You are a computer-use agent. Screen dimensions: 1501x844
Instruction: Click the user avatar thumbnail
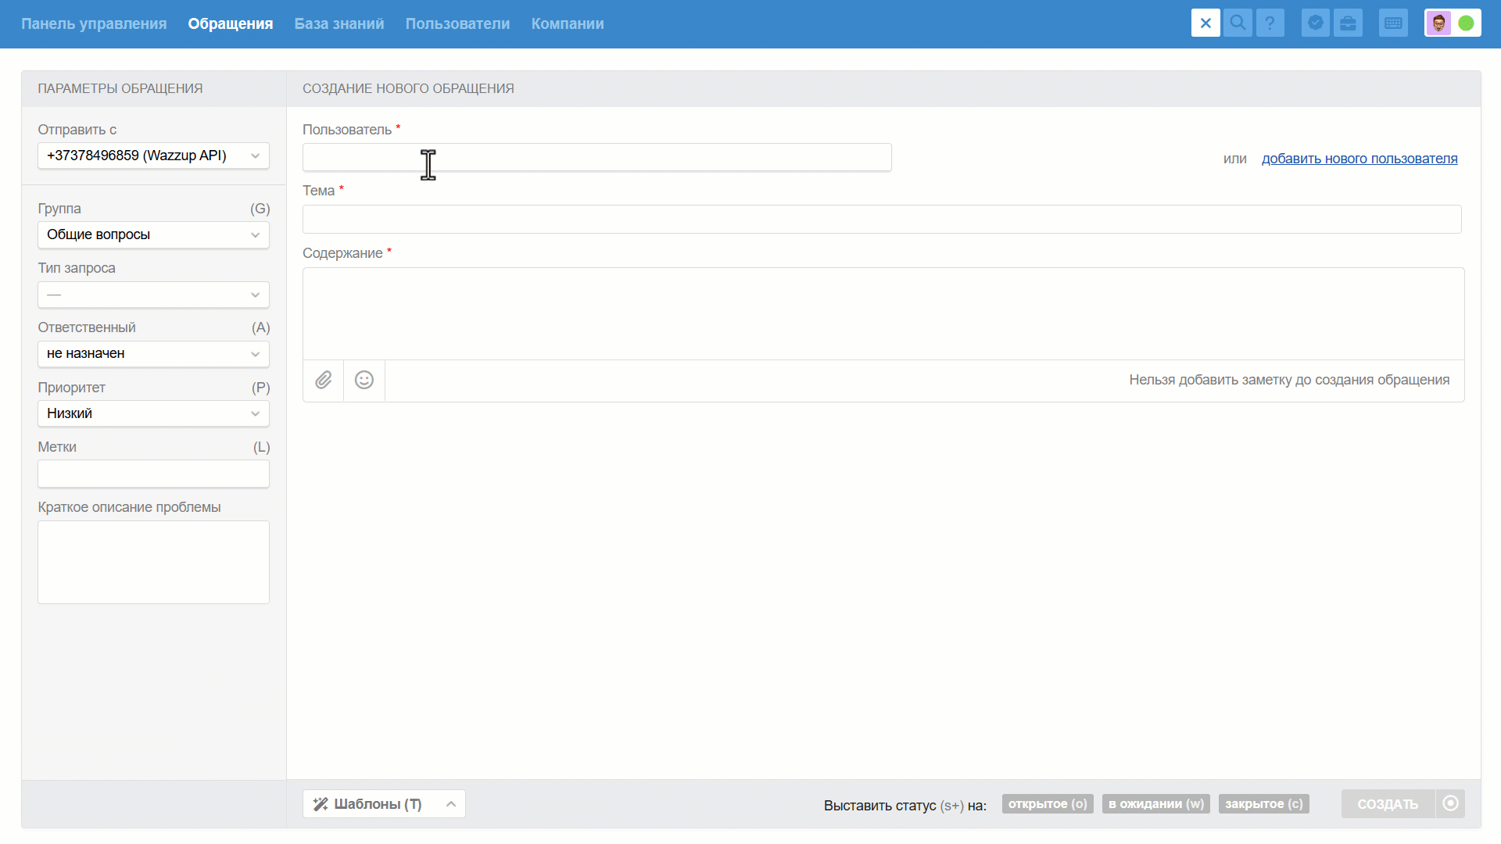coord(1438,23)
